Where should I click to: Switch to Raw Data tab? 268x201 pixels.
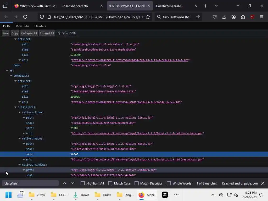(22, 26)
